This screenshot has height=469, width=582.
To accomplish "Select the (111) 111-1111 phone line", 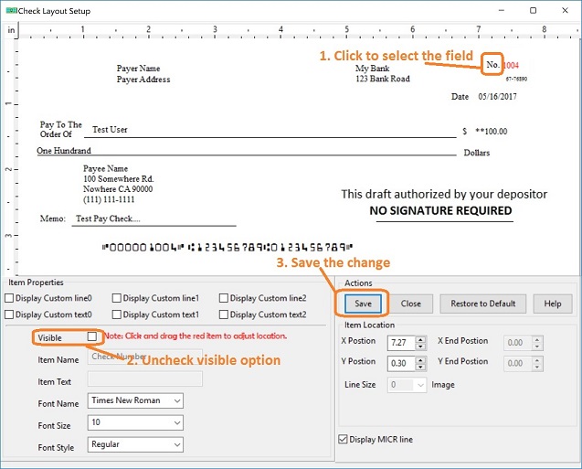I will [109, 199].
